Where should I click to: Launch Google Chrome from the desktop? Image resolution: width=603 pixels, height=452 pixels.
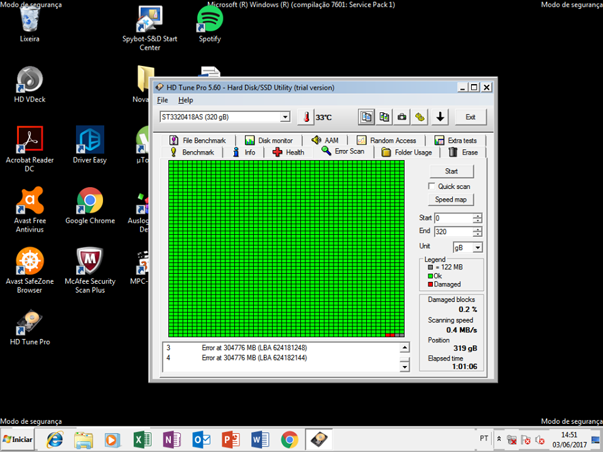tap(90, 206)
